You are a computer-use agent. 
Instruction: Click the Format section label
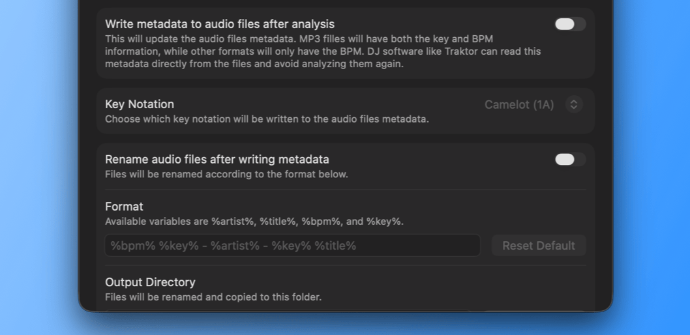[x=124, y=207]
